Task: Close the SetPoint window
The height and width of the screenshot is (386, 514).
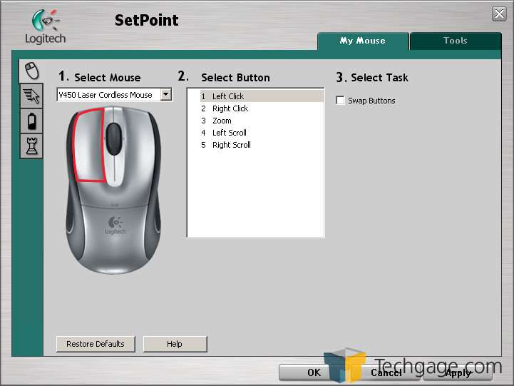Action: pyautogui.click(x=499, y=14)
